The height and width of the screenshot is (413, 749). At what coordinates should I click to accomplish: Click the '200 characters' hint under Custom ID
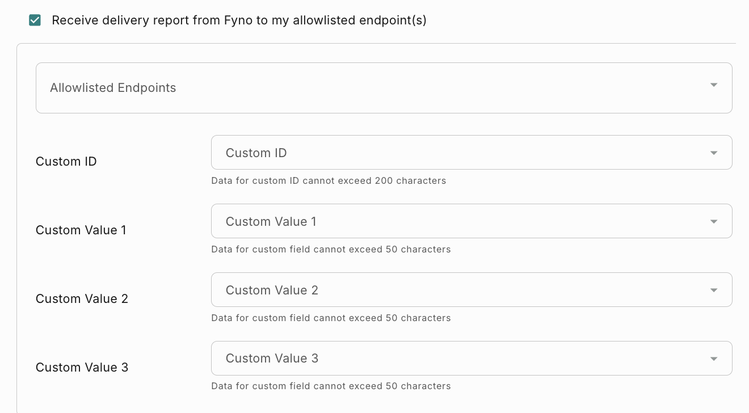point(329,181)
